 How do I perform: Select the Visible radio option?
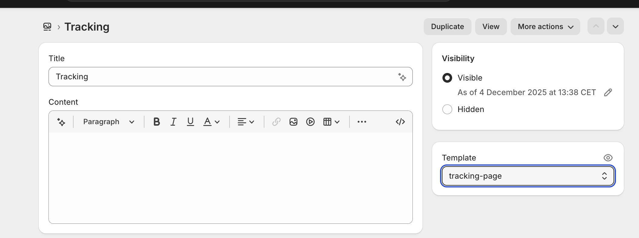click(x=447, y=78)
